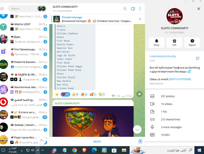Screen dimensions: 204x154
Task: Click the SLOTS COMMUNITY header title
Action: [x=65, y=7]
